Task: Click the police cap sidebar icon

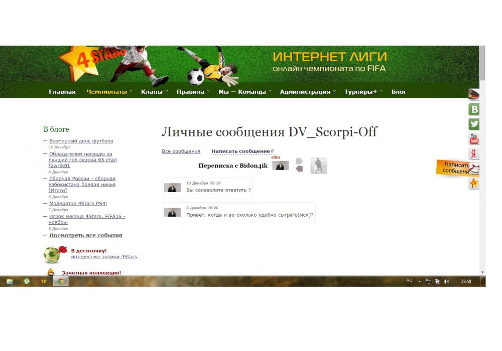Action: pyautogui.click(x=473, y=94)
